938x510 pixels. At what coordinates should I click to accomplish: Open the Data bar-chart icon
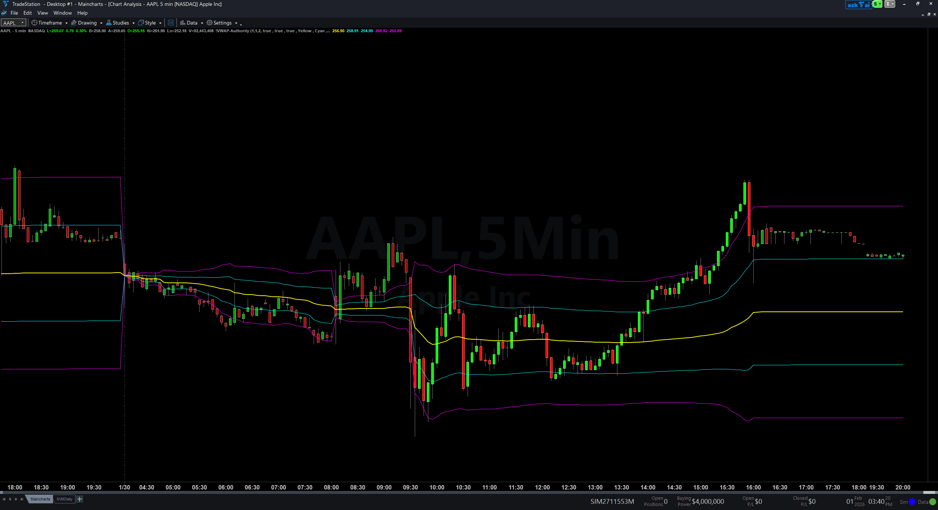pyautogui.click(x=182, y=23)
